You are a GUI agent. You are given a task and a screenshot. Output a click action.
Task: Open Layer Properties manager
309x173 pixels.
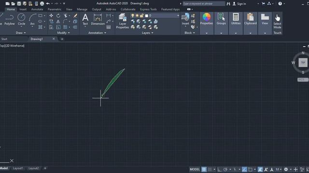pos(122,21)
